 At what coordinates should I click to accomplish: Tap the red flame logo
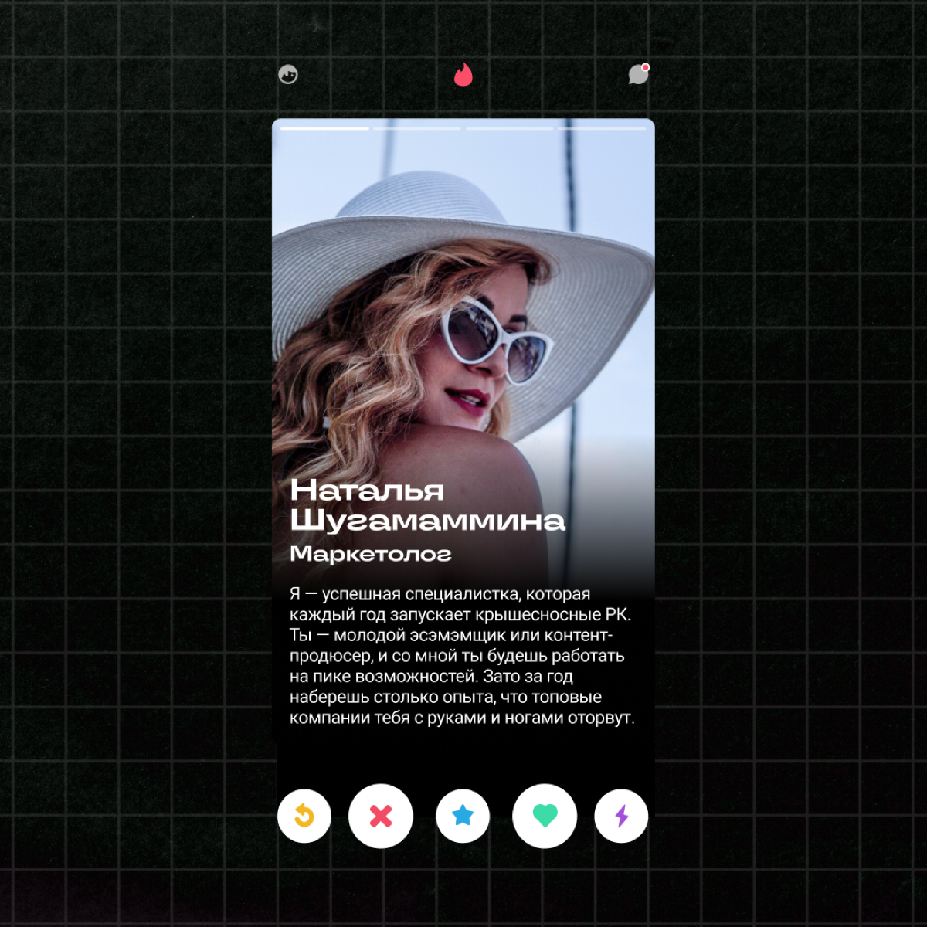tap(463, 74)
